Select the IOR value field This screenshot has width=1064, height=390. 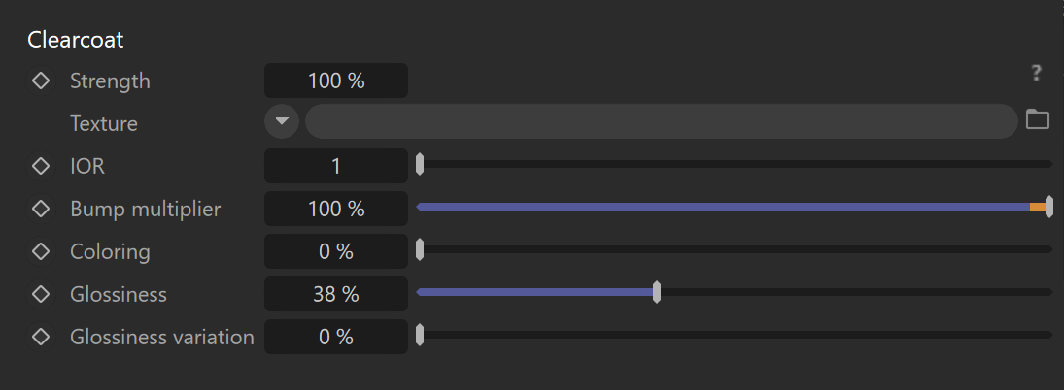[x=336, y=166]
